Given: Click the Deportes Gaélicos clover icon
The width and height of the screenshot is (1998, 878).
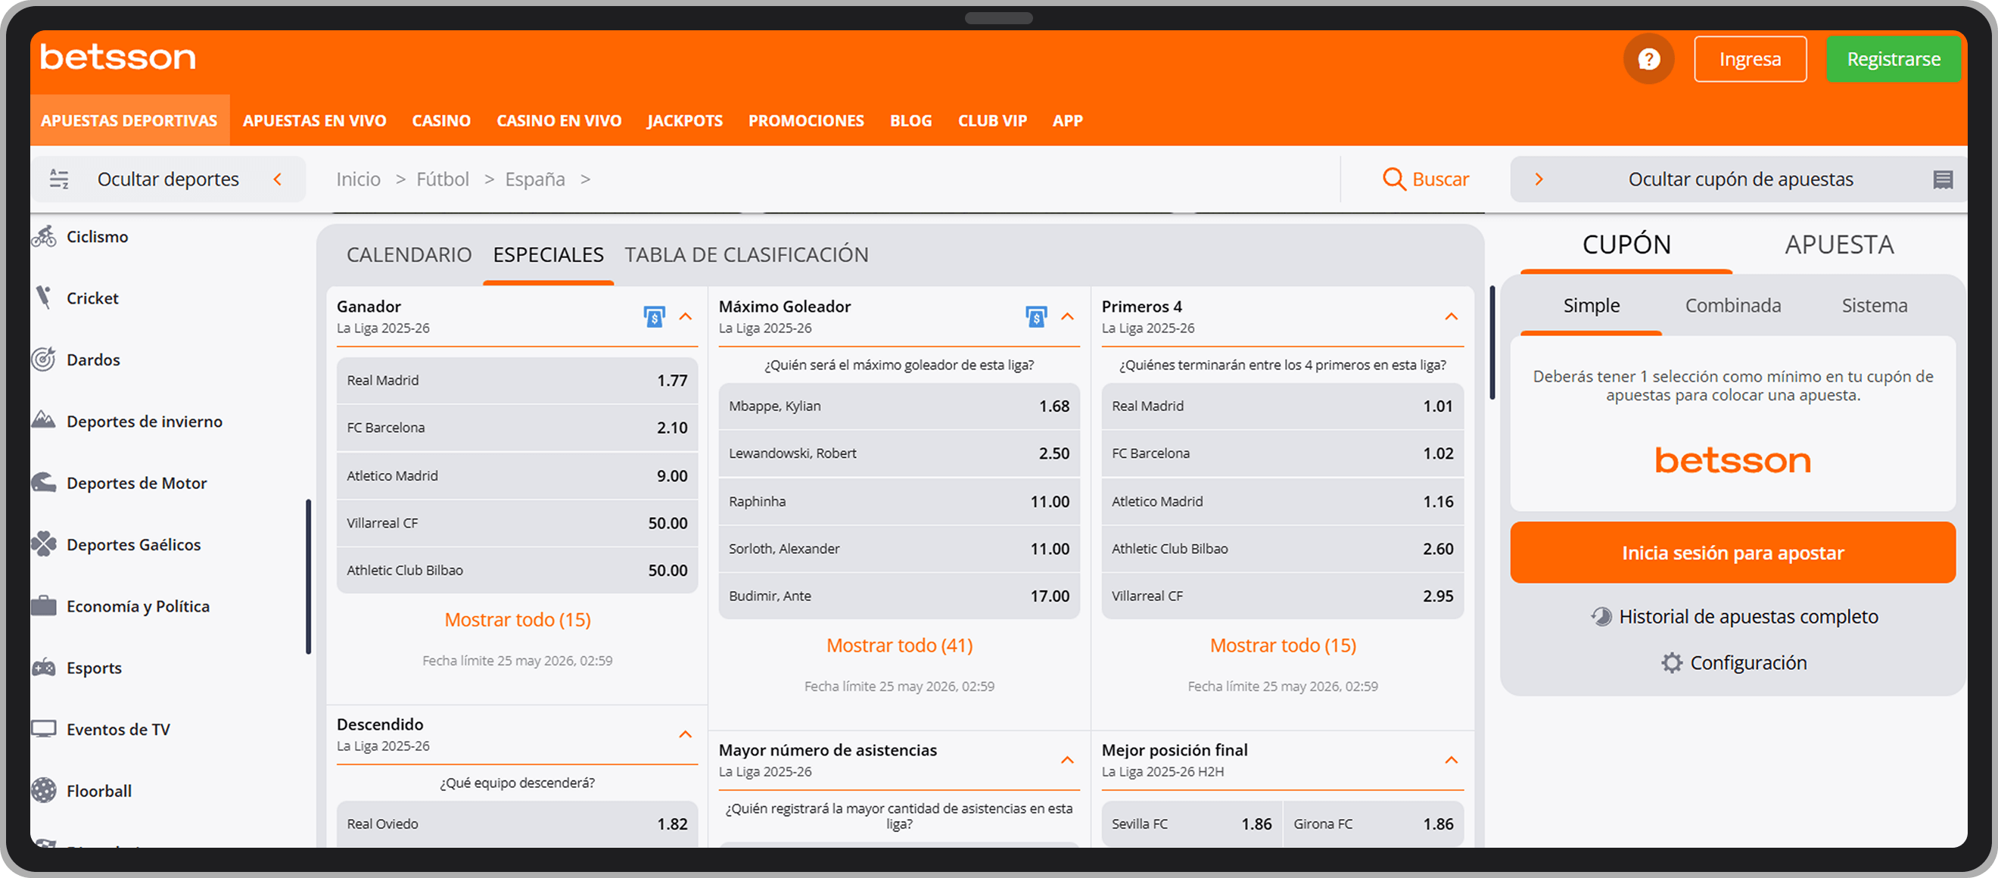Looking at the screenshot, I should pos(44,543).
